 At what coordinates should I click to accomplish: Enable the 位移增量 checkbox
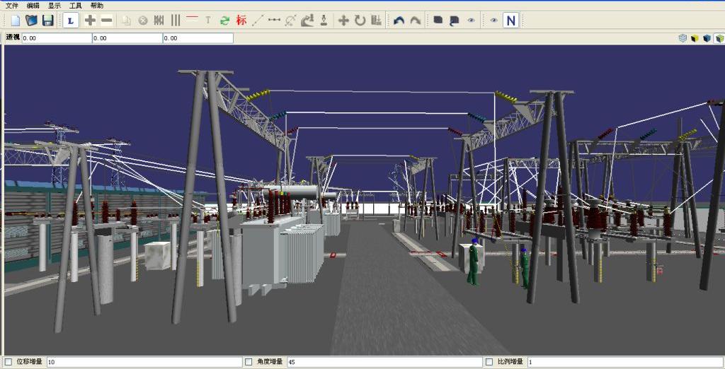pyautogui.click(x=8, y=362)
